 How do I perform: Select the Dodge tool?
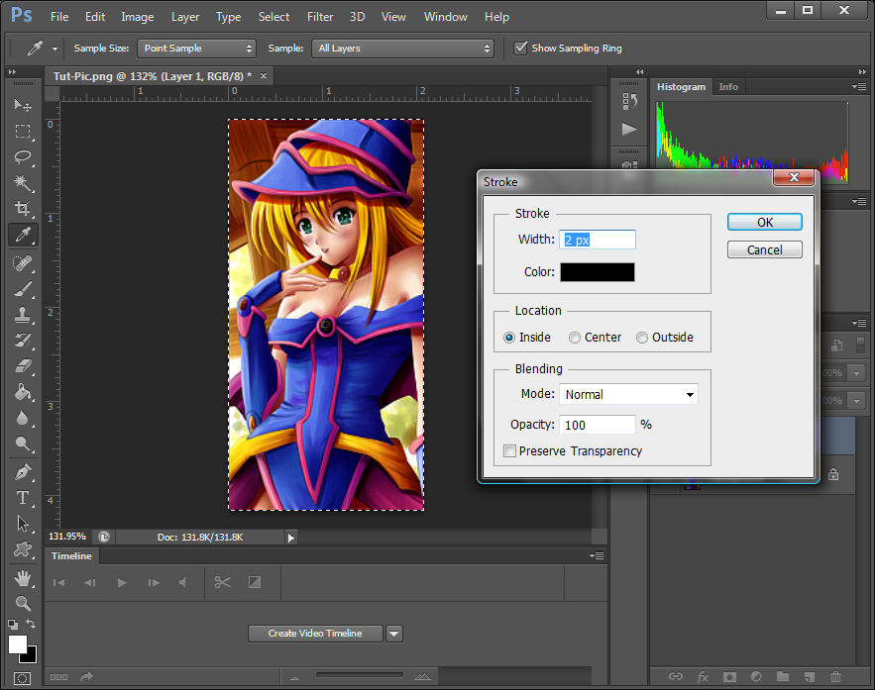[x=23, y=444]
